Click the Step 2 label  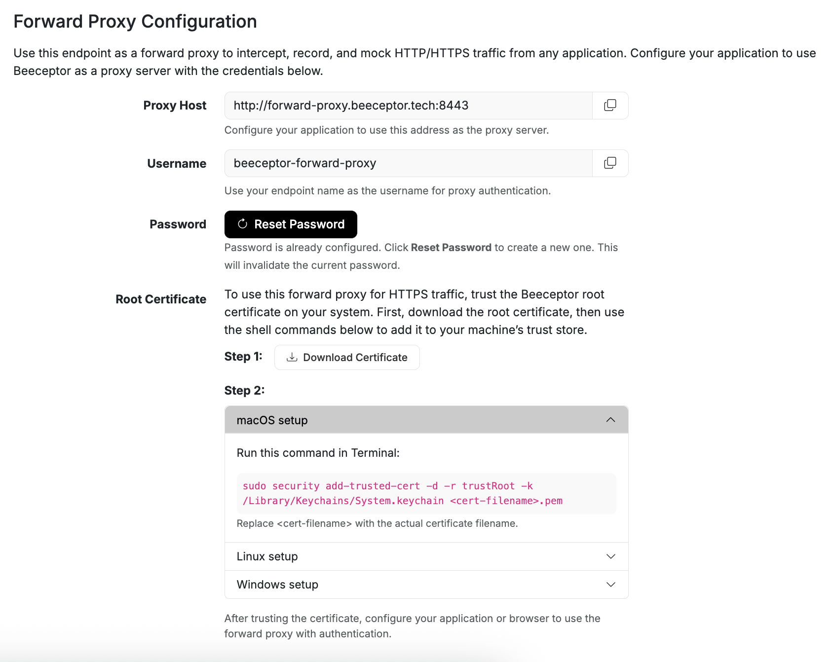click(x=244, y=390)
